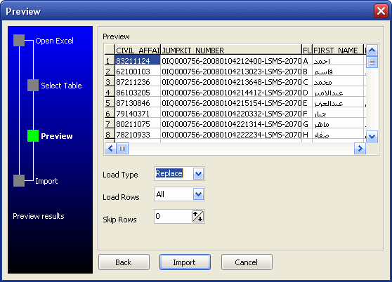Image resolution: width=392 pixels, height=282 pixels.
Task: Click jumpkit cell ending 221314-LSMS-2070
Action: click(231, 123)
